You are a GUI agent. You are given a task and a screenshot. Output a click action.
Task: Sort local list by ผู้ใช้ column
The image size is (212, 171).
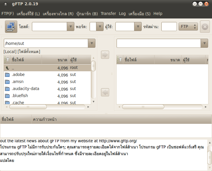tap(80, 60)
